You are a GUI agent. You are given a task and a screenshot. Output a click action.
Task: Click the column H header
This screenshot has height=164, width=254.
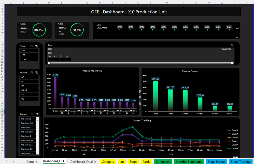(100, 3)
